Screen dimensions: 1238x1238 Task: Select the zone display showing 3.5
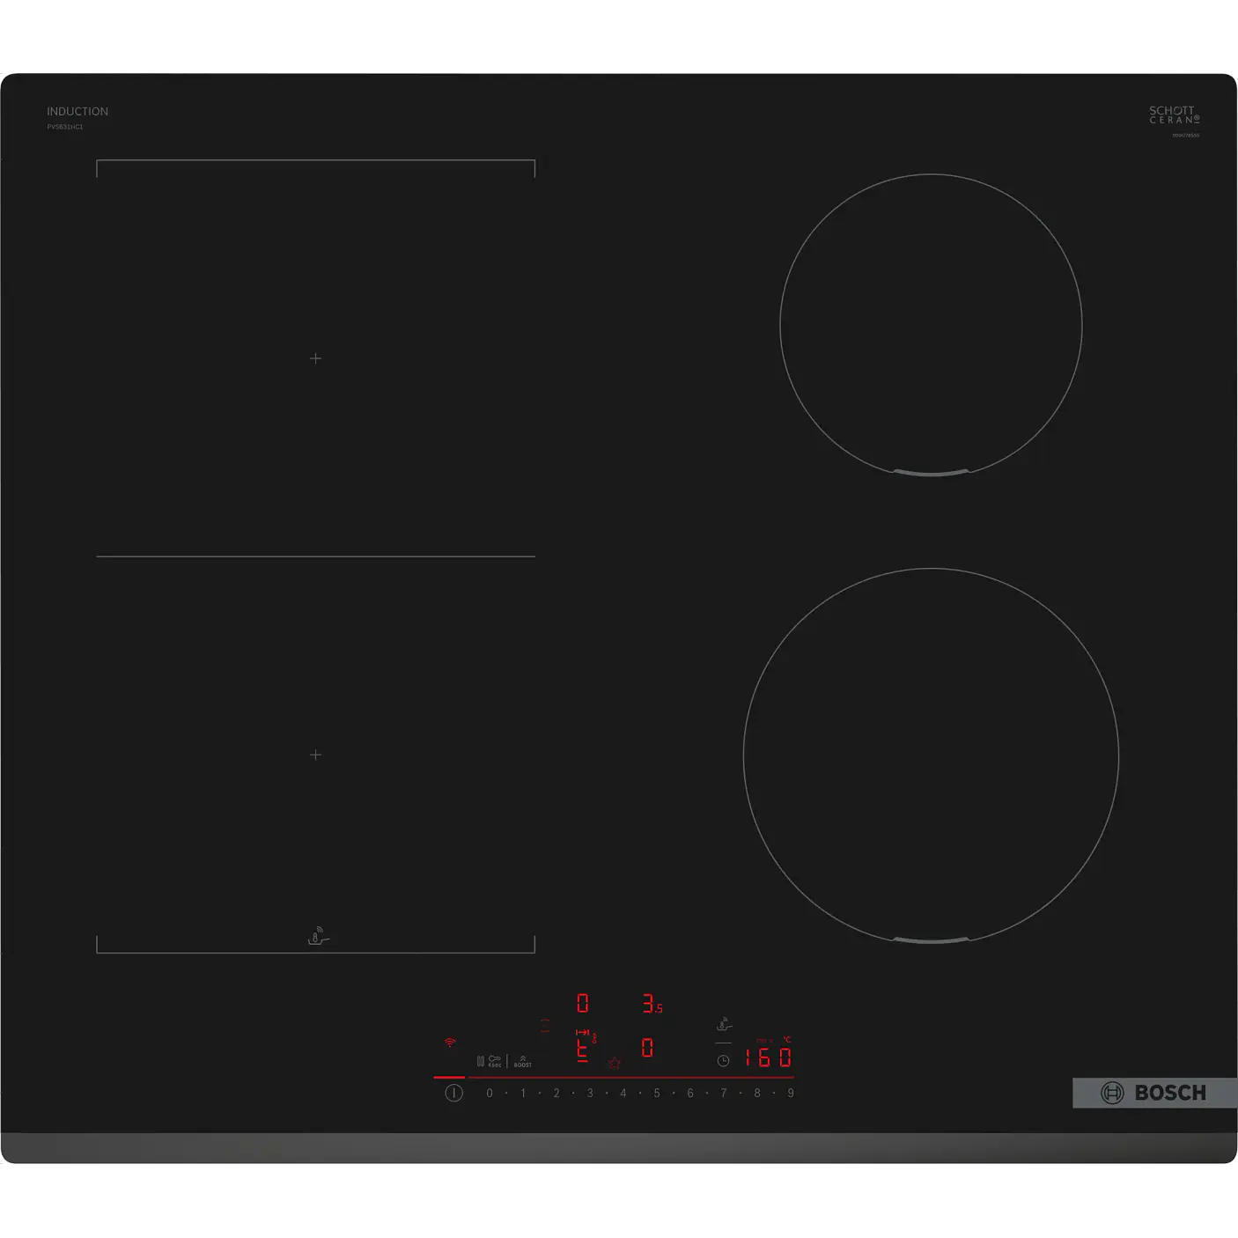pos(652,1003)
